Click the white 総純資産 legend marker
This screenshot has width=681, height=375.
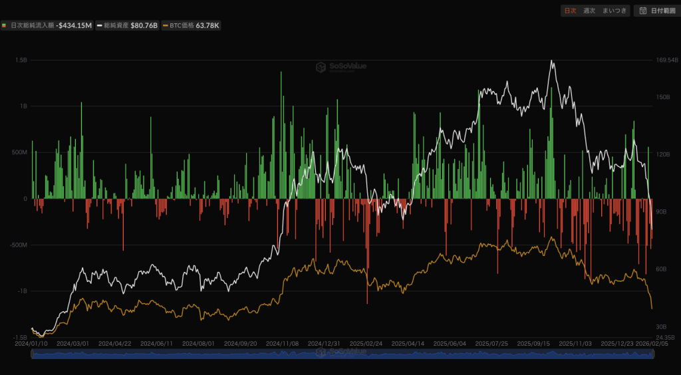pos(99,25)
